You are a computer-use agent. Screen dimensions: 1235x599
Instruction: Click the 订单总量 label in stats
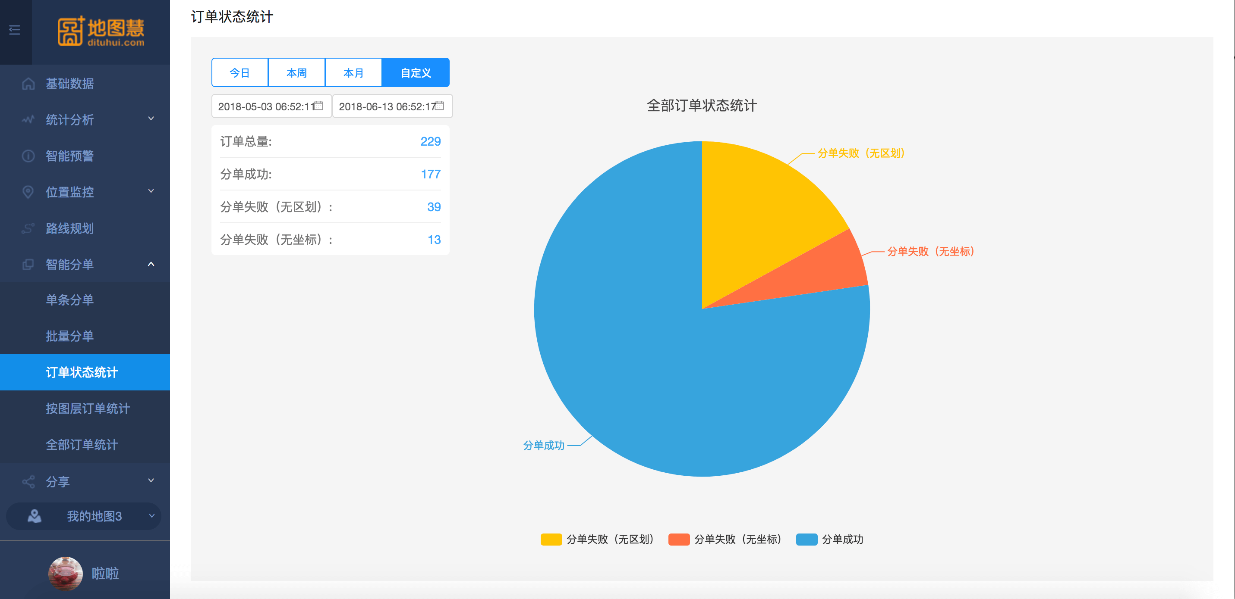tap(246, 142)
